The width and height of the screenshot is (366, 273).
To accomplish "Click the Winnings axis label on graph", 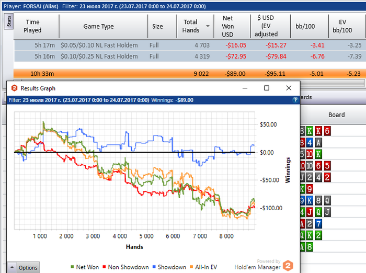I will pos(288,170).
